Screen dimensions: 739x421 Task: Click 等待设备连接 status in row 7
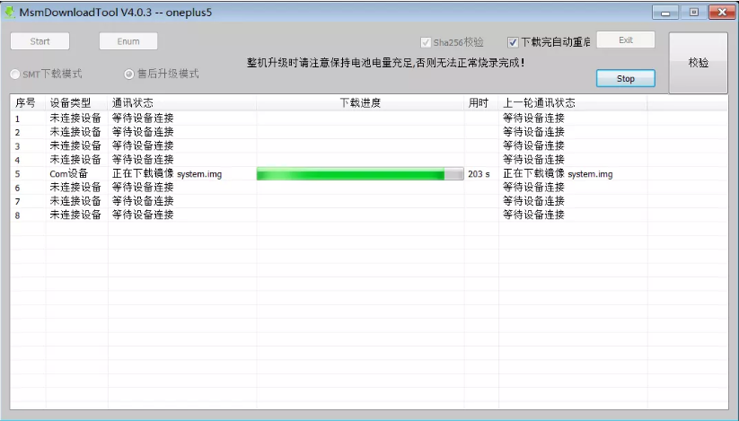pos(143,201)
